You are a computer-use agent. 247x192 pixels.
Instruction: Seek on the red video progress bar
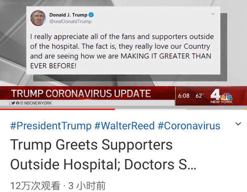coord(123,109)
